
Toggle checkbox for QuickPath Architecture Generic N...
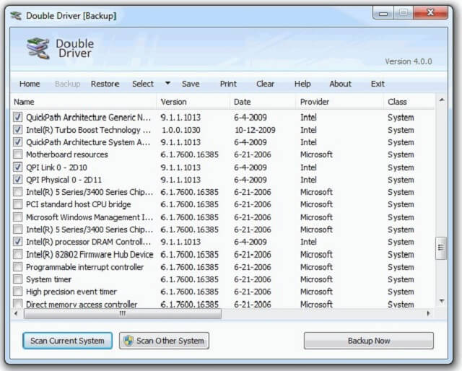[17, 117]
